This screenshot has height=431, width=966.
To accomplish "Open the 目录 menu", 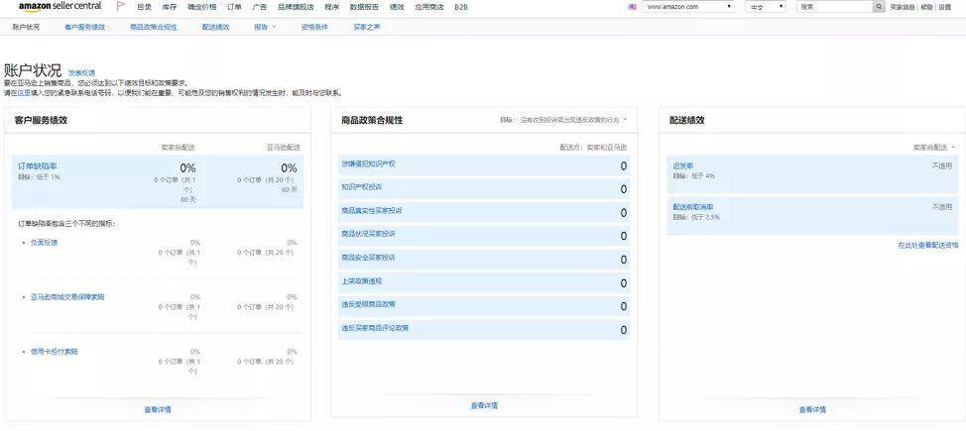I will (x=144, y=7).
